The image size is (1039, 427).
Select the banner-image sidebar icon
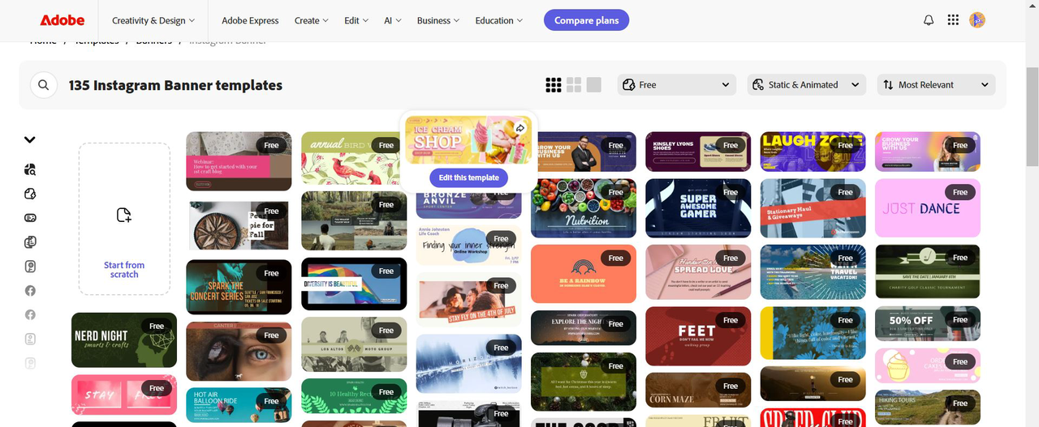pyautogui.click(x=30, y=218)
